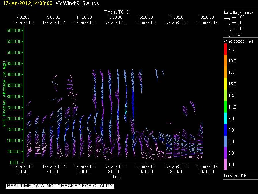The height and width of the screenshot is (194, 258).
Task: Click the 'time' bottom axis title
Action: coord(117,177)
